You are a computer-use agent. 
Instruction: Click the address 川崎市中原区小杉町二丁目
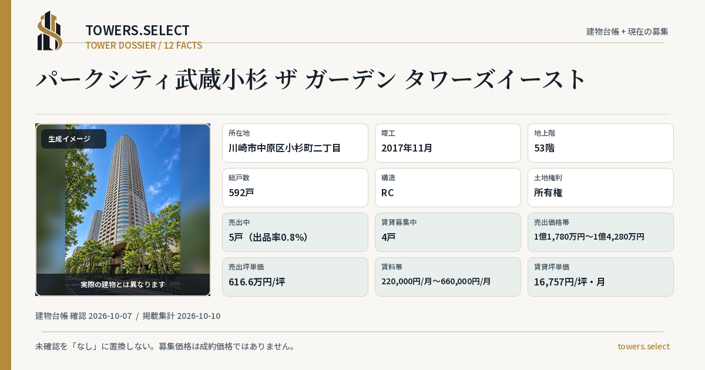[x=284, y=148]
